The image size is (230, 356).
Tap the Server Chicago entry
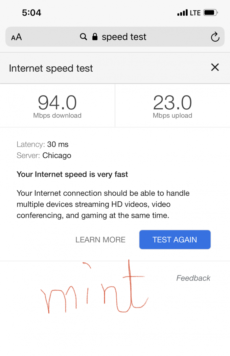[44, 156]
